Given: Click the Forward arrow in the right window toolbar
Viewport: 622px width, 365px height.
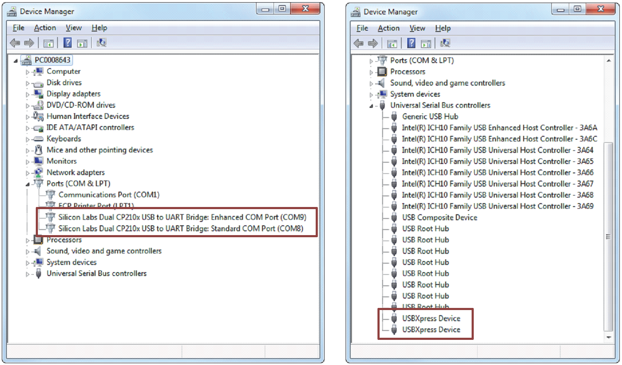Looking at the screenshot, I should click(373, 43).
